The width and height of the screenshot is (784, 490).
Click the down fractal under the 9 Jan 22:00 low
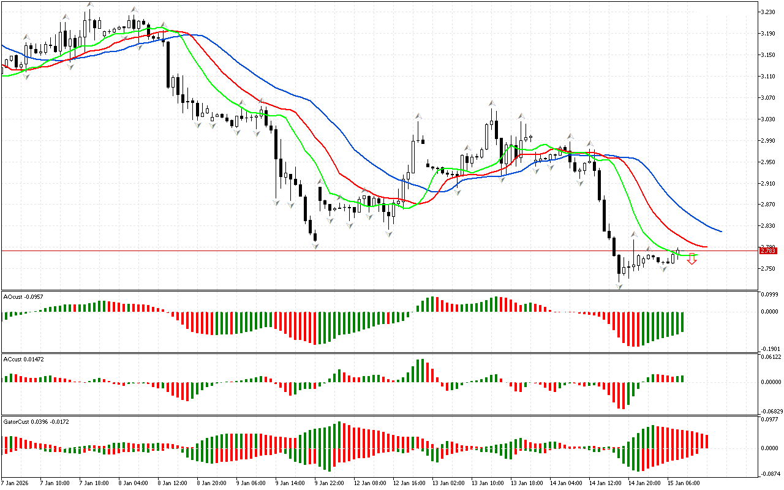[x=315, y=246]
